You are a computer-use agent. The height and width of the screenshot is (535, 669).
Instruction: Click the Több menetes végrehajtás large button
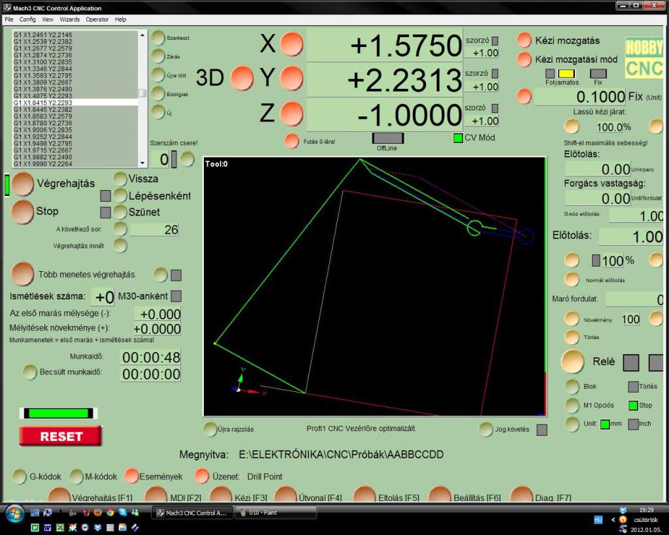23,274
